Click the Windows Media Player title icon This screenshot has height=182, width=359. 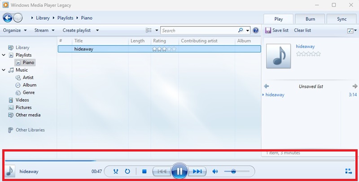[6, 5]
